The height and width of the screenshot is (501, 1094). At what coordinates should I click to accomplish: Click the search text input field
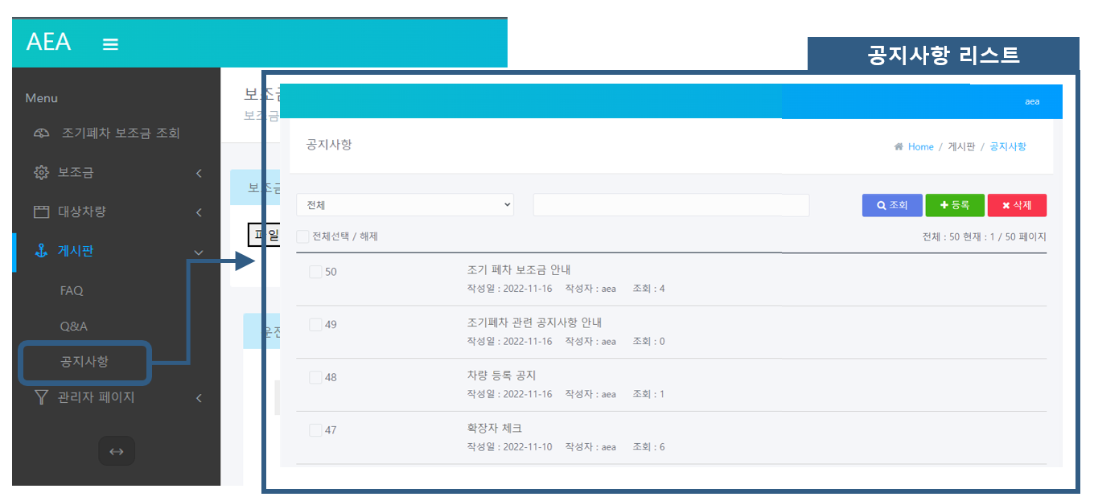[x=671, y=205]
